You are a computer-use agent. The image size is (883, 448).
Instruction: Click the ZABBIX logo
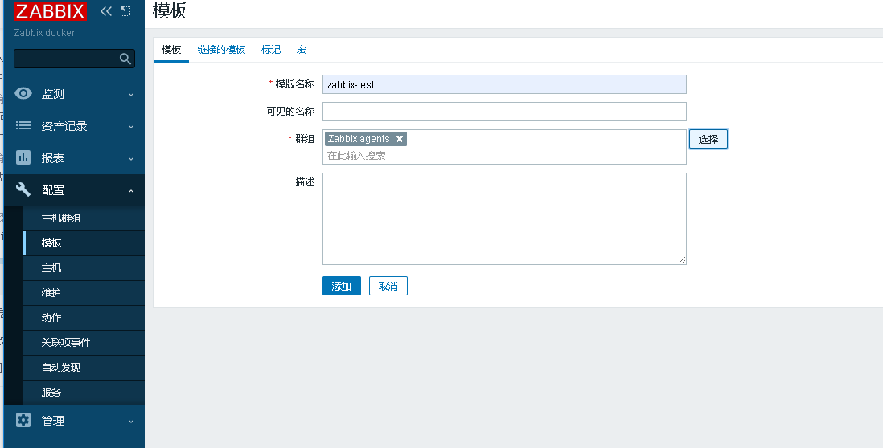[x=50, y=10]
